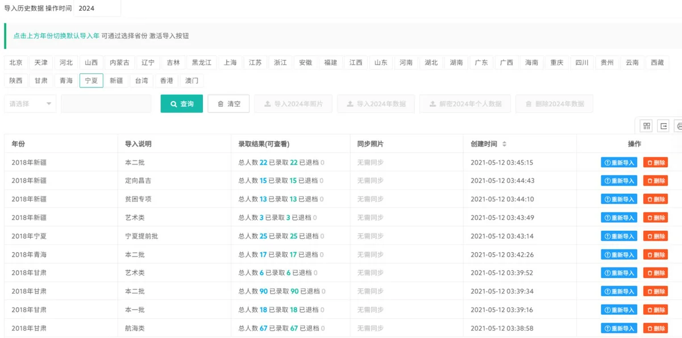This screenshot has width=682, height=338.
Task: Select the 广东 province tag
Action: 481,62
